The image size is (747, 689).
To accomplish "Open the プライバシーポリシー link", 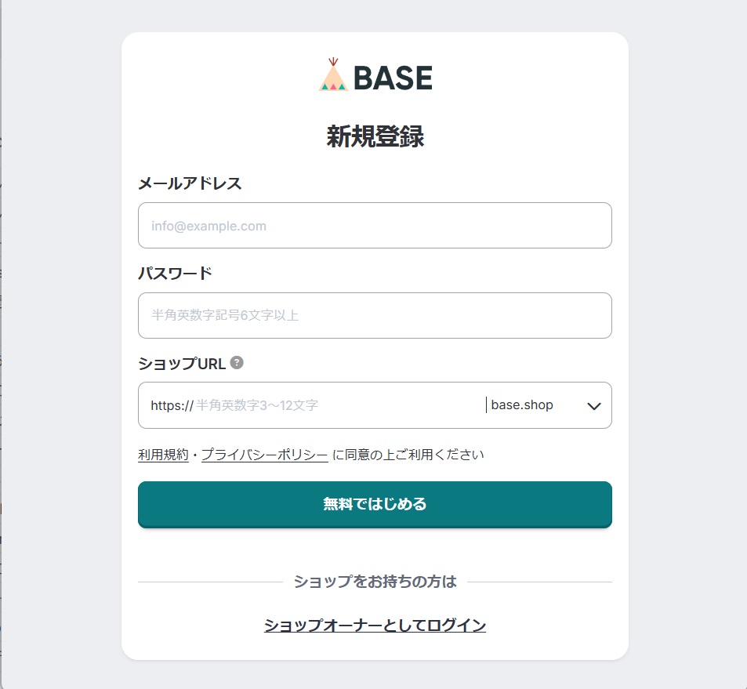I will 264,455.
